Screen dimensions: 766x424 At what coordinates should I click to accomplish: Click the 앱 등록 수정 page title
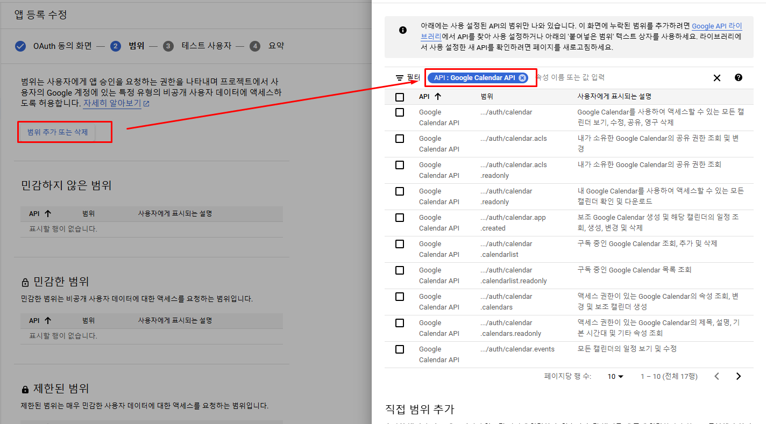click(x=41, y=15)
